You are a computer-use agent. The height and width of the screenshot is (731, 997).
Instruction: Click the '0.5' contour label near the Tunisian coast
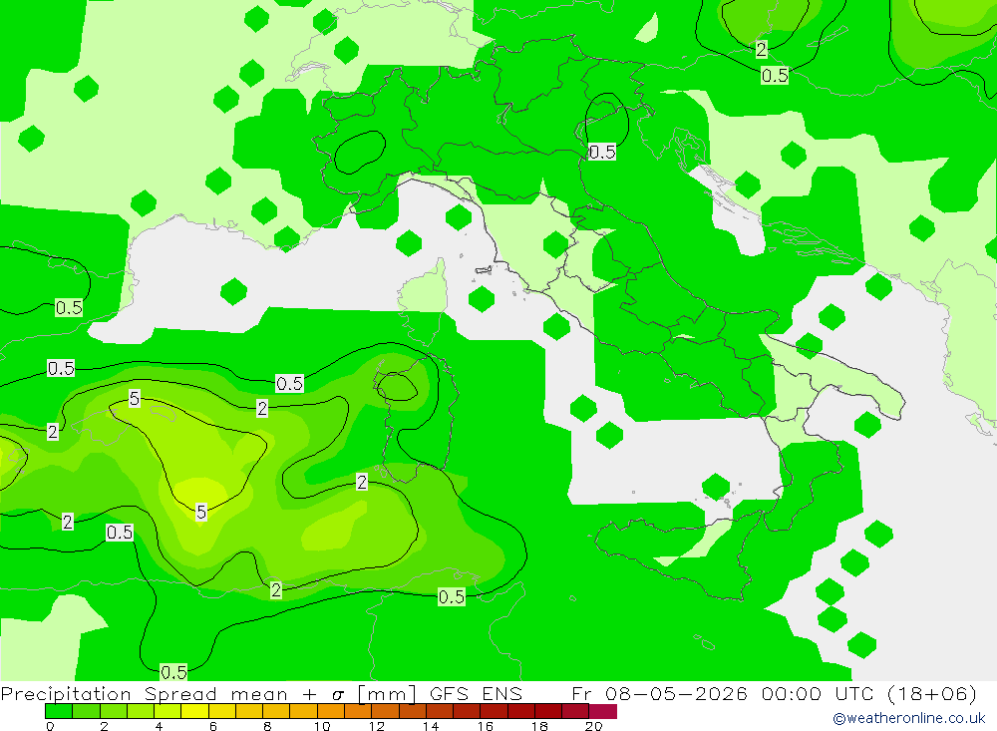452,596
